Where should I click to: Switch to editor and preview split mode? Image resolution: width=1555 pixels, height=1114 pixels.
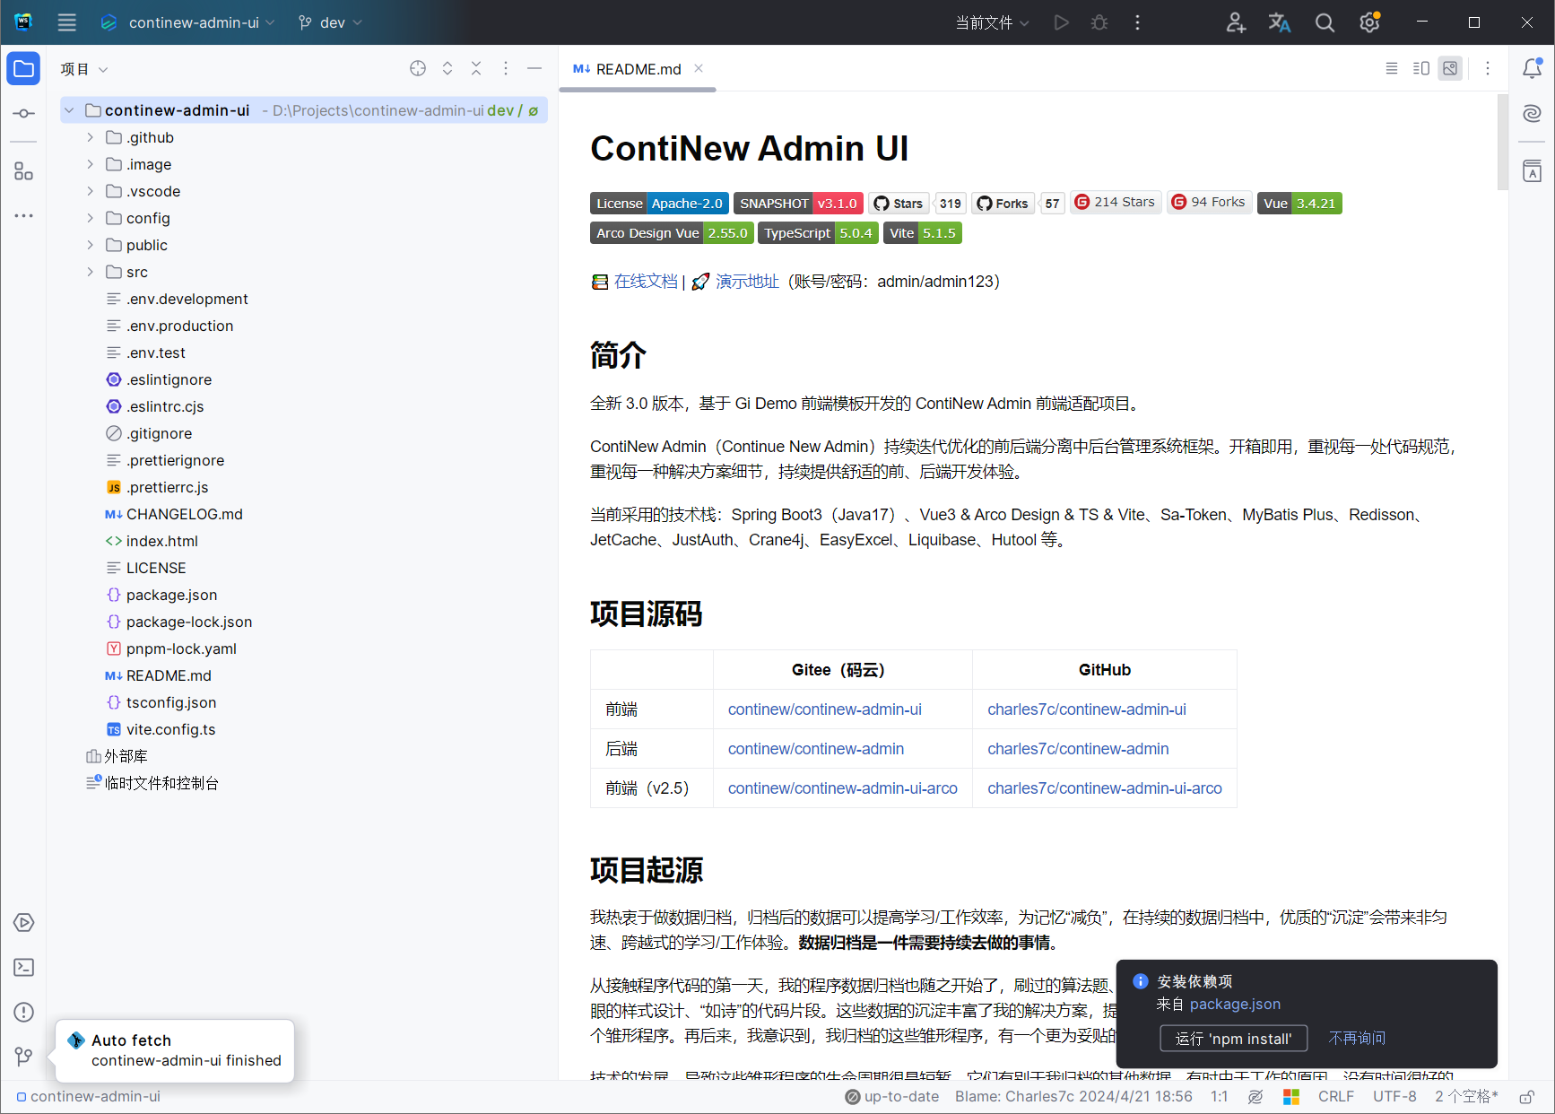tap(1421, 68)
